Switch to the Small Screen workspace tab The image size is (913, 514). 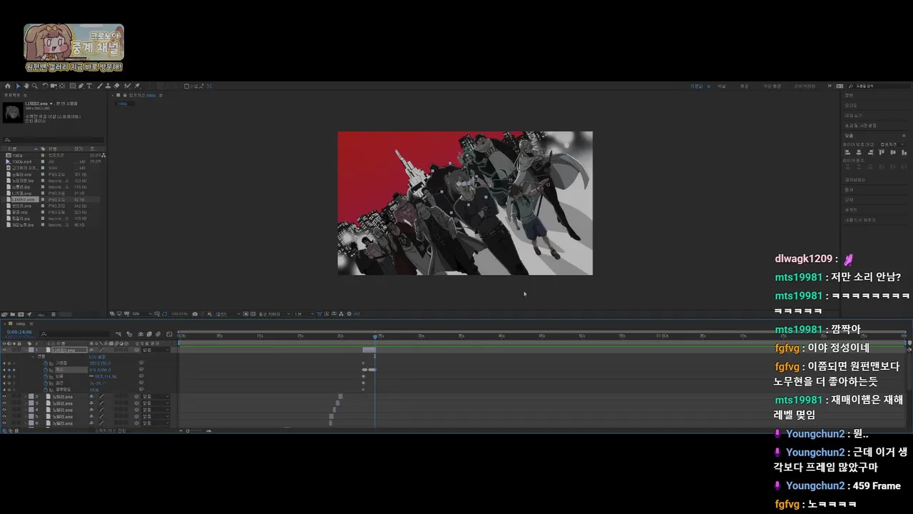(772, 86)
